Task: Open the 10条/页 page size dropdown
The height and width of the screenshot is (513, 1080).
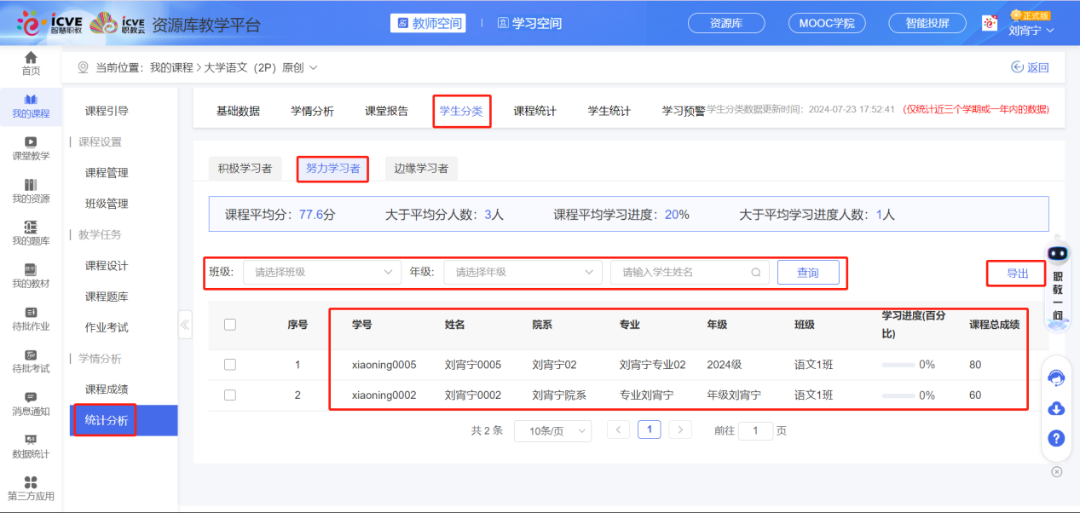Action: pyautogui.click(x=552, y=431)
